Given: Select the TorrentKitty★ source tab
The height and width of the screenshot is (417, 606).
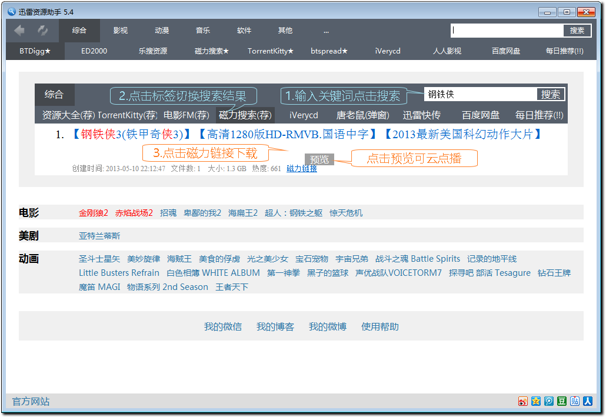Looking at the screenshot, I should pos(271,51).
